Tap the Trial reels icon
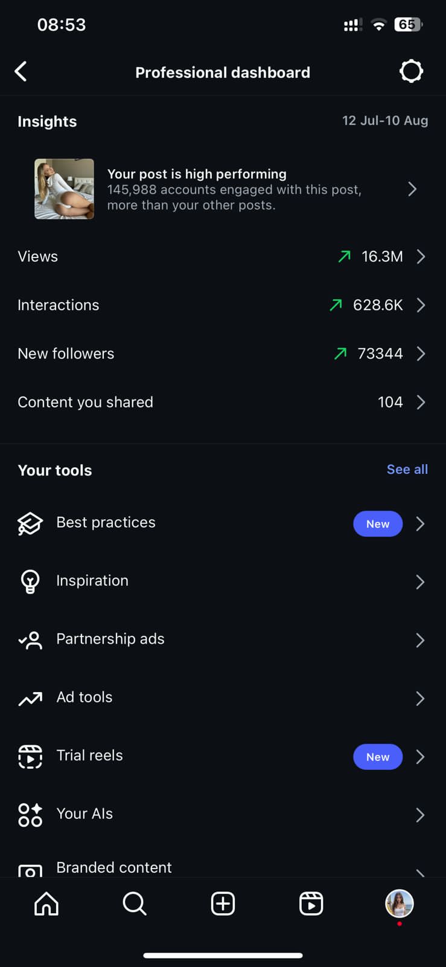 point(30,757)
